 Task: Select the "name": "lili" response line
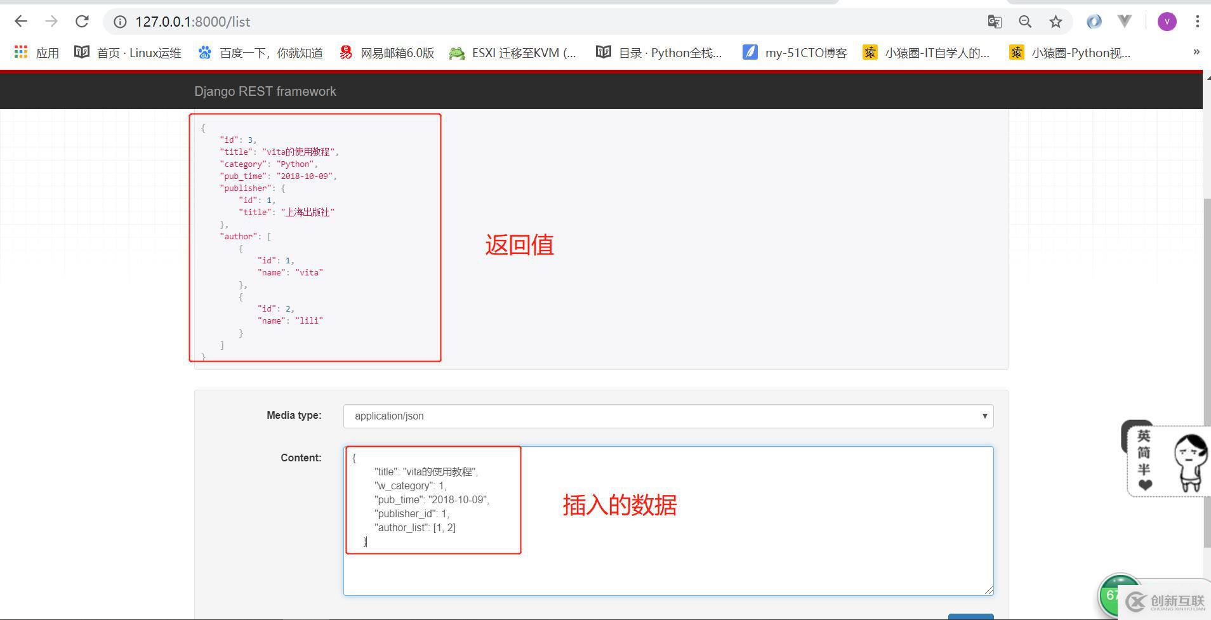(290, 320)
